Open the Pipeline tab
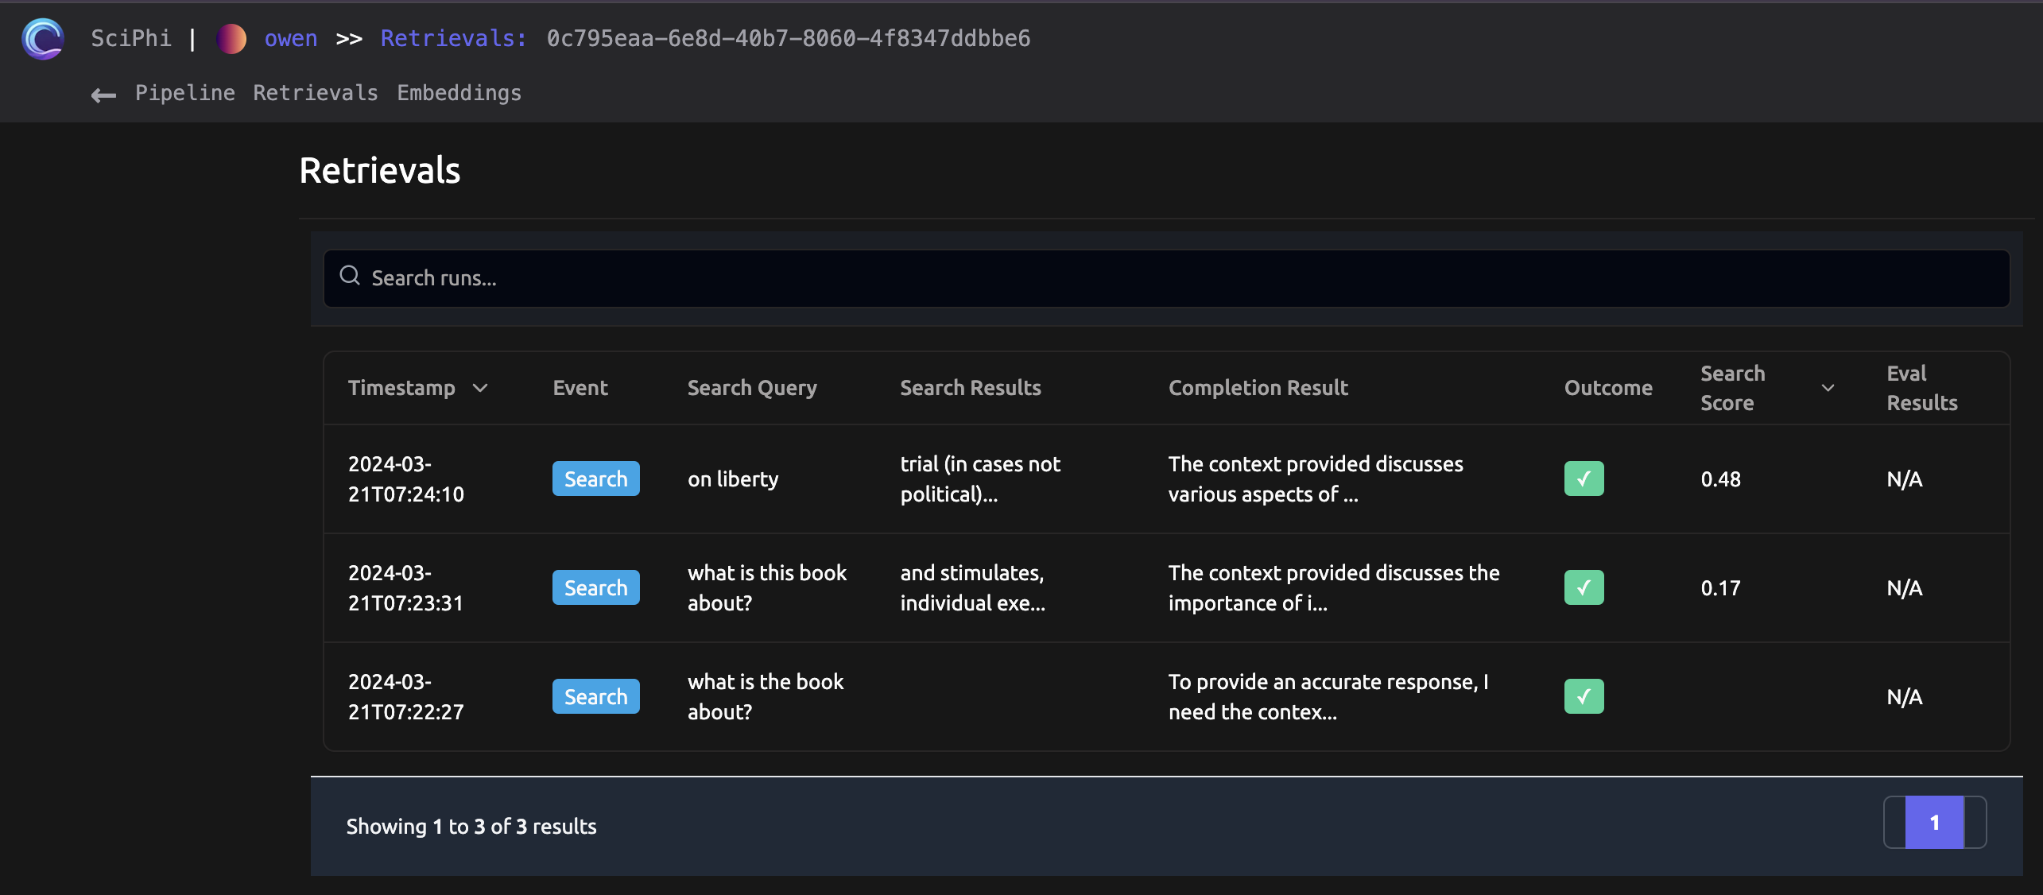 pos(184,93)
